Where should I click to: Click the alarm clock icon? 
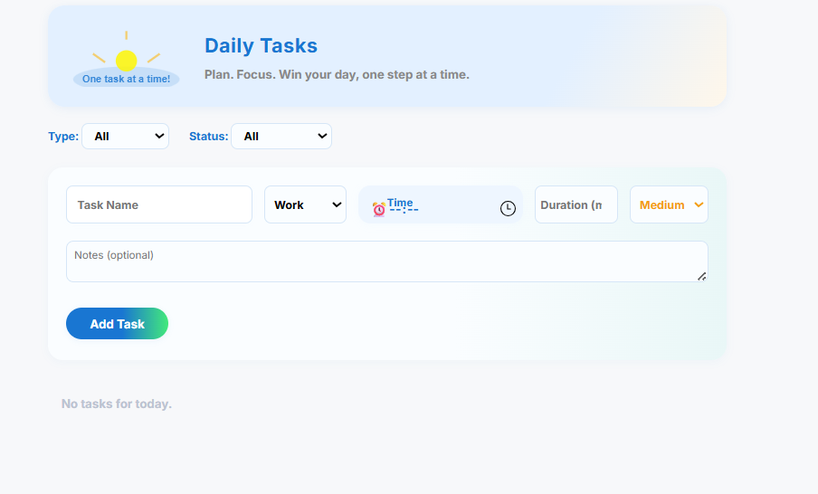pyautogui.click(x=379, y=210)
